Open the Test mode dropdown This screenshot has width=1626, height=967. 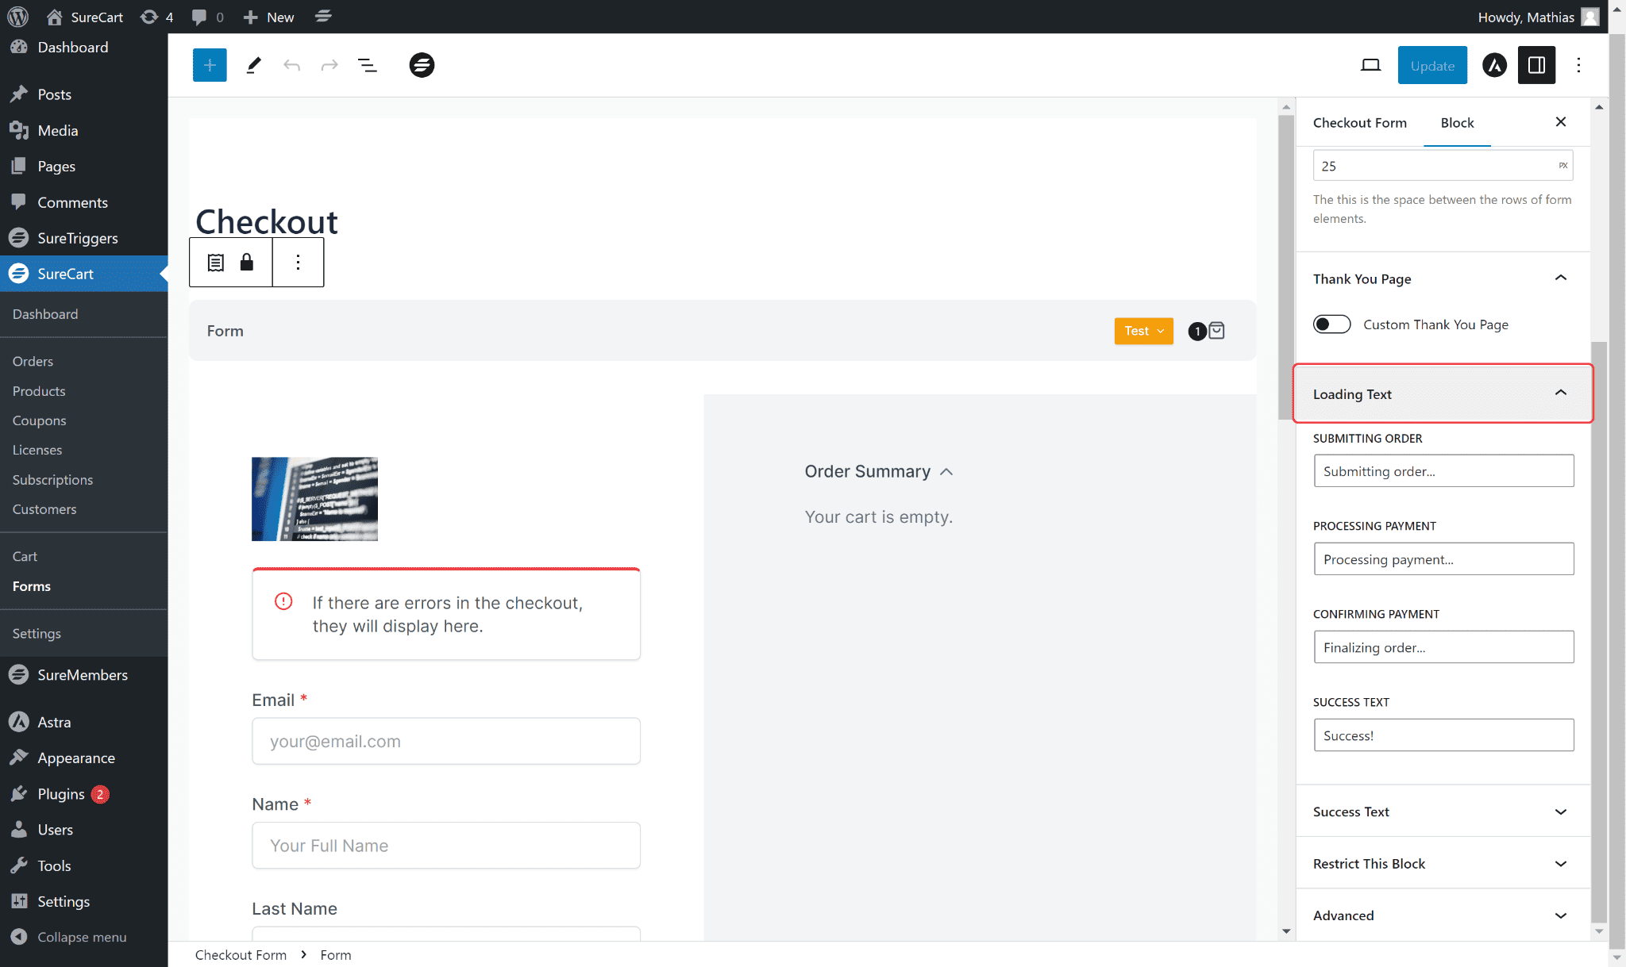1143,331
